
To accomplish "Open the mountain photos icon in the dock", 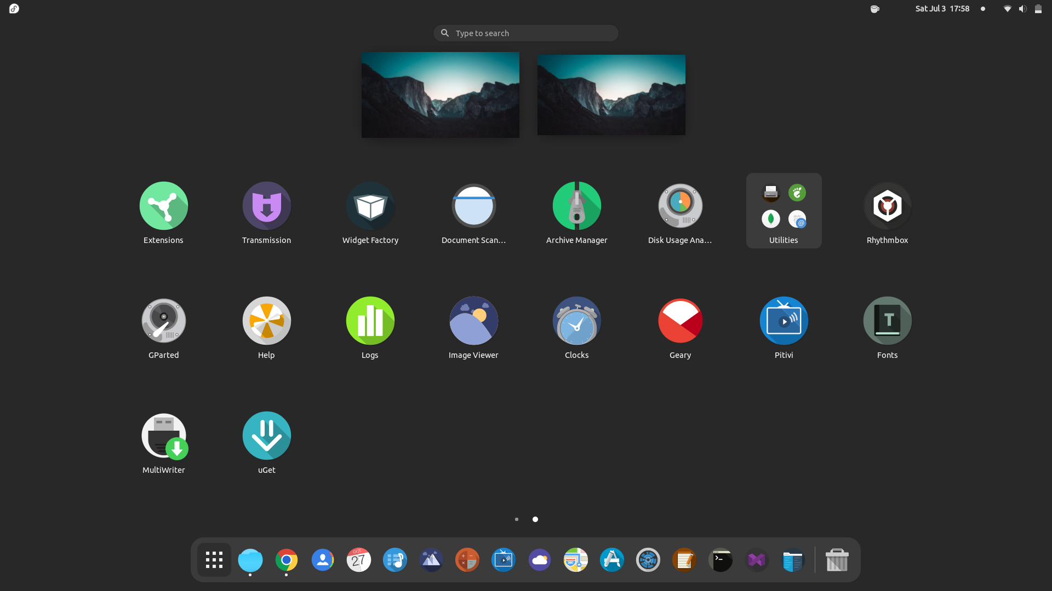I will click(431, 560).
